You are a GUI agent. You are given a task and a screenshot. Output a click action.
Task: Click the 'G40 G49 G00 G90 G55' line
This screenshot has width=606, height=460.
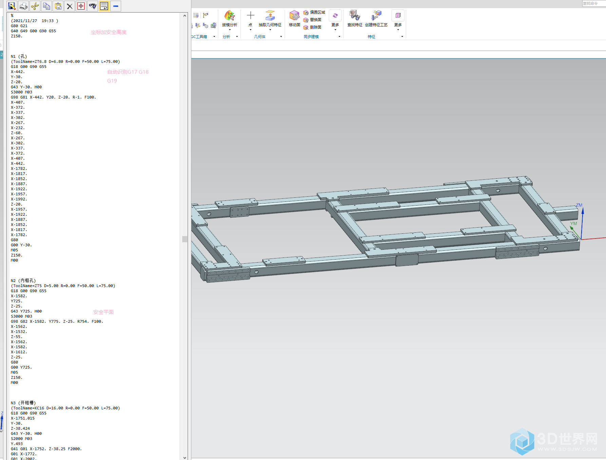coord(33,31)
